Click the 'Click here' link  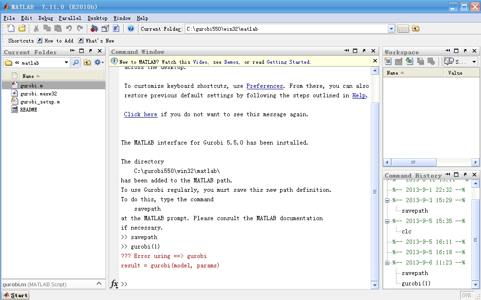[x=140, y=114]
